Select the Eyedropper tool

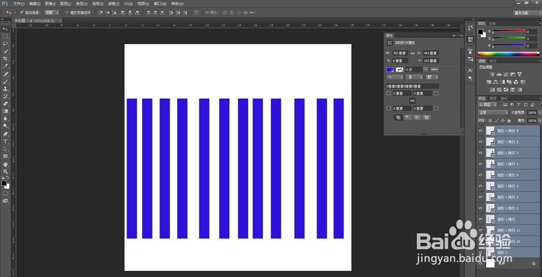5,66
